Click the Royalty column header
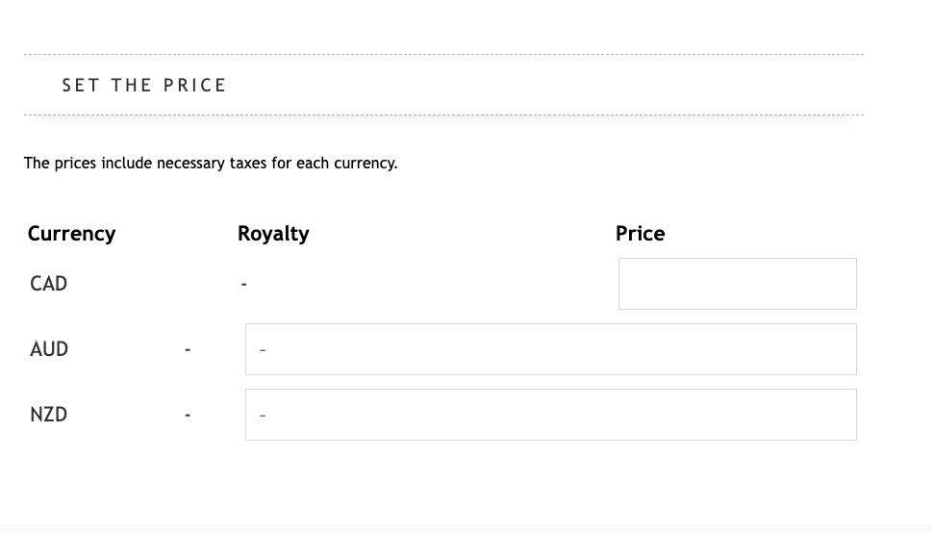 tap(273, 234)
